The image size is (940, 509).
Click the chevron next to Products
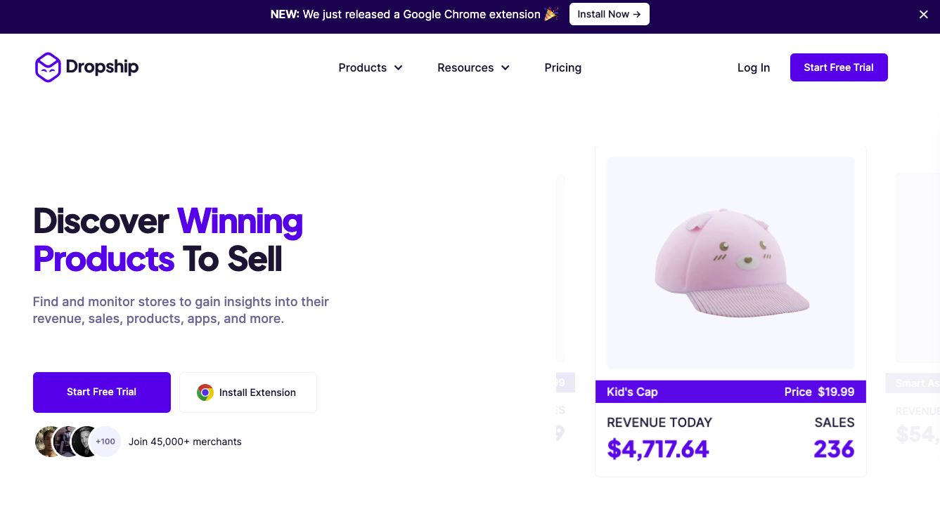click(x=399, y=67)
